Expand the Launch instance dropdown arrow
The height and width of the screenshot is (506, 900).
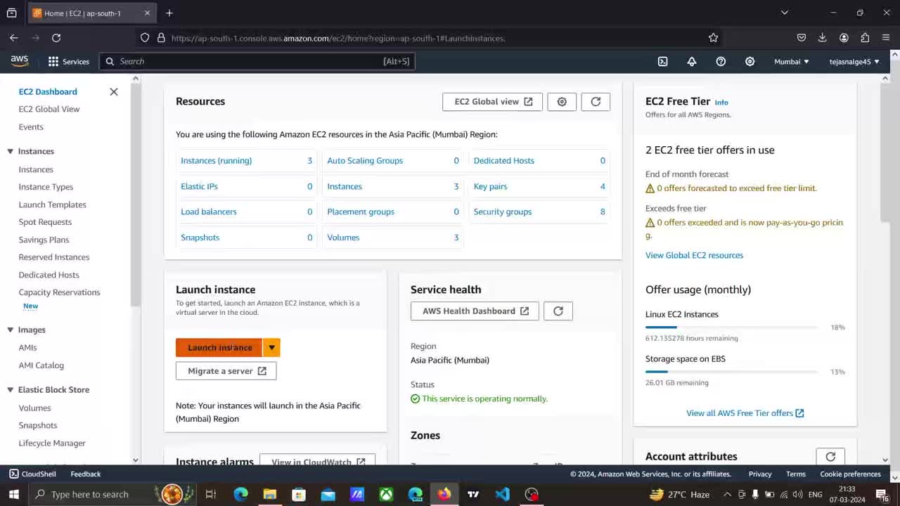(x=271, y=348)
